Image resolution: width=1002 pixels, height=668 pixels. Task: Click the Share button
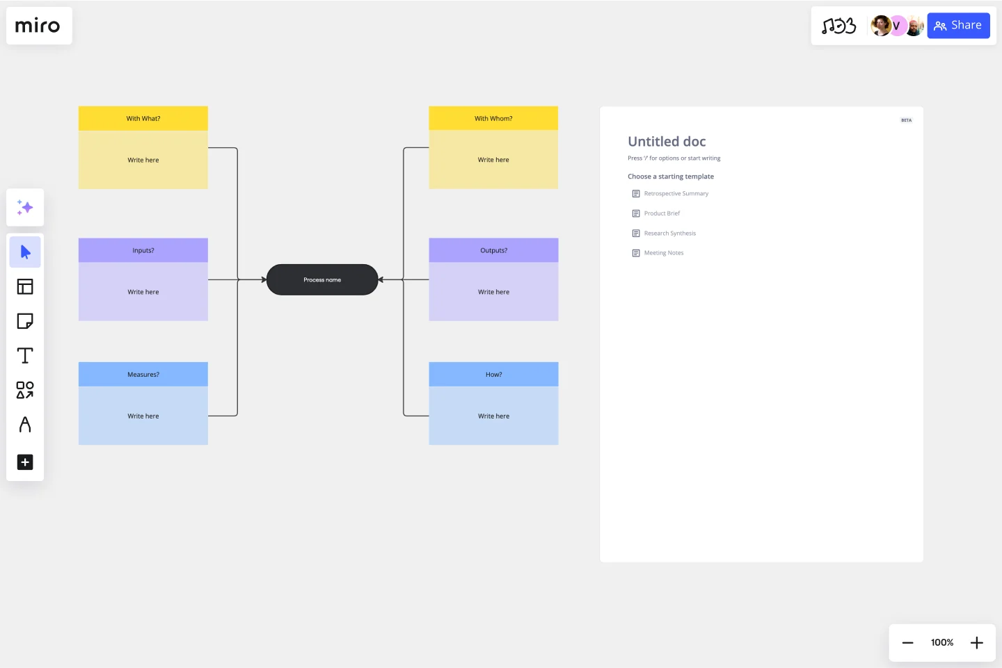(x=958, y=26)
